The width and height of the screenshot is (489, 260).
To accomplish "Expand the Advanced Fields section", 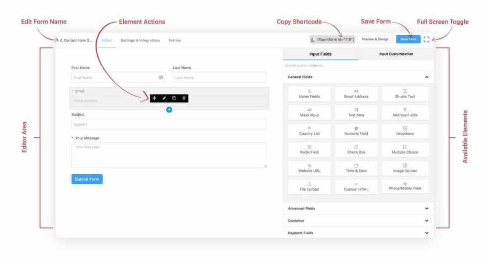I will 426,209.
